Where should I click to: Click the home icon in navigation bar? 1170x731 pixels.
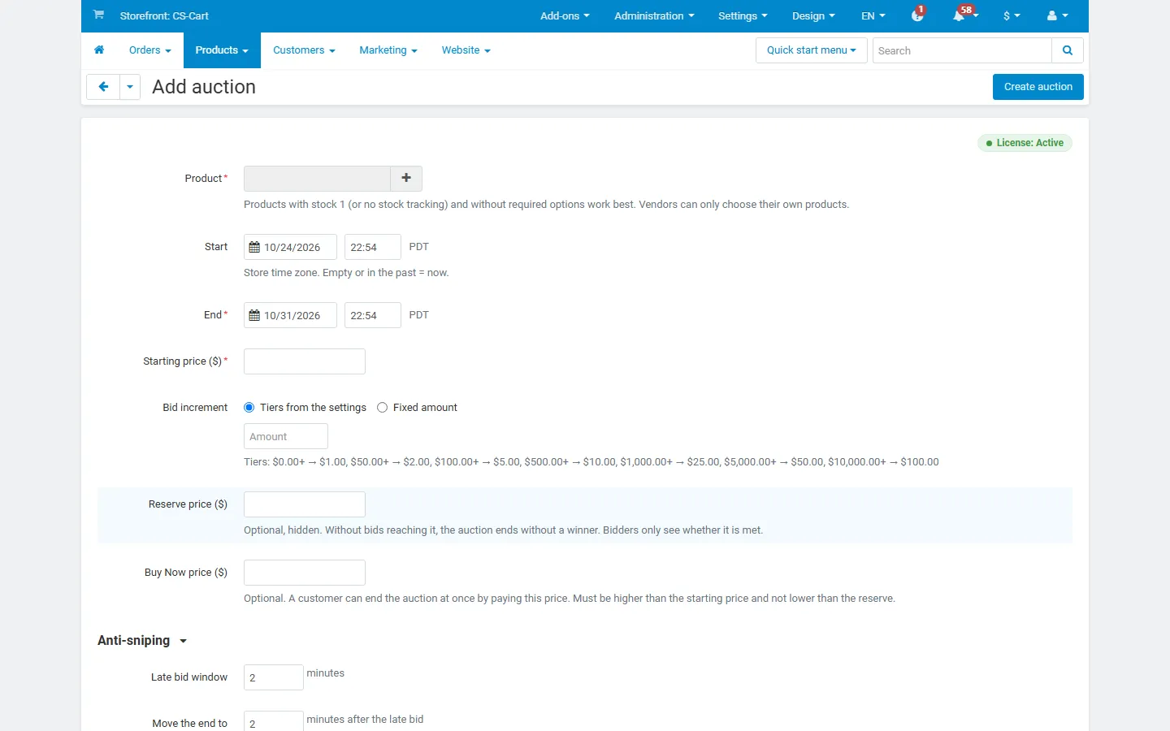pyautogui.click(x=99, y=50)
